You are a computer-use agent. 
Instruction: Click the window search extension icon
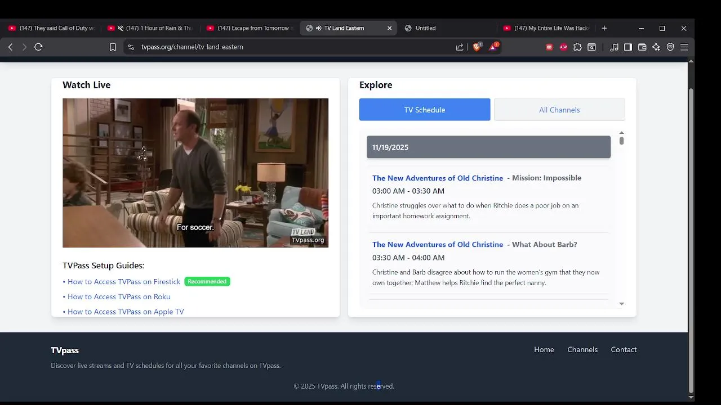coord(591,47)
